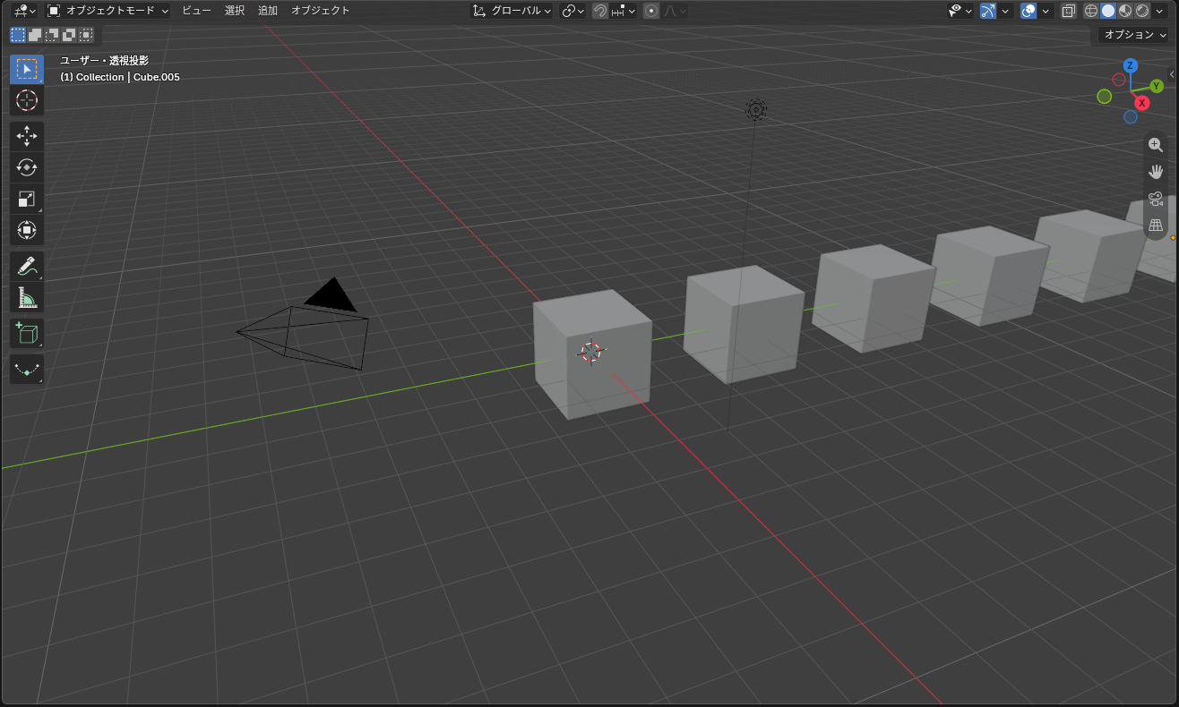Switch to rendered shading
This screenshot has width=1179, height=707.
tap(1142, 11)
